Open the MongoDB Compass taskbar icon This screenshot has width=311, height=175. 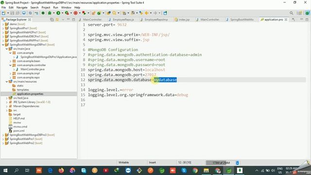pyautogui.click(x=240, y=170)
